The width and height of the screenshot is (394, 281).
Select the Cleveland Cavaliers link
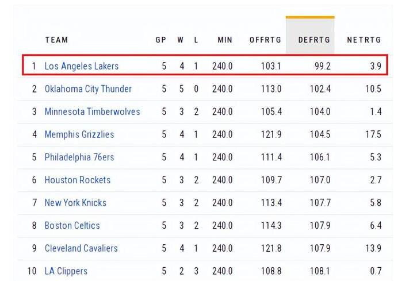(x=81, y=248)
